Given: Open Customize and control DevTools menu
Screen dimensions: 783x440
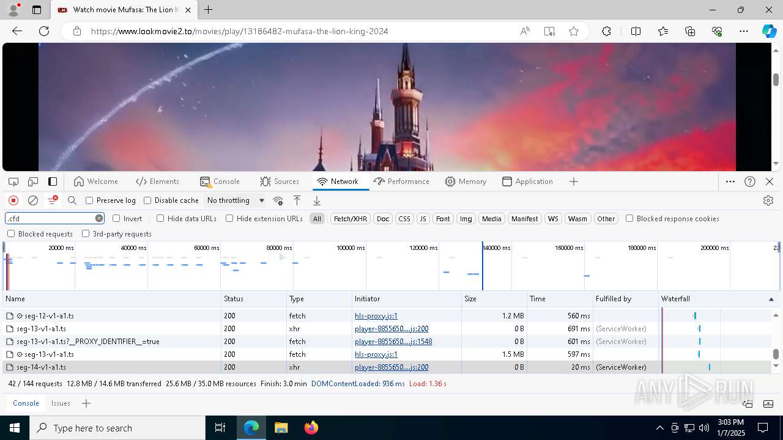Looking at the screenshot, I should click(730, 182).
